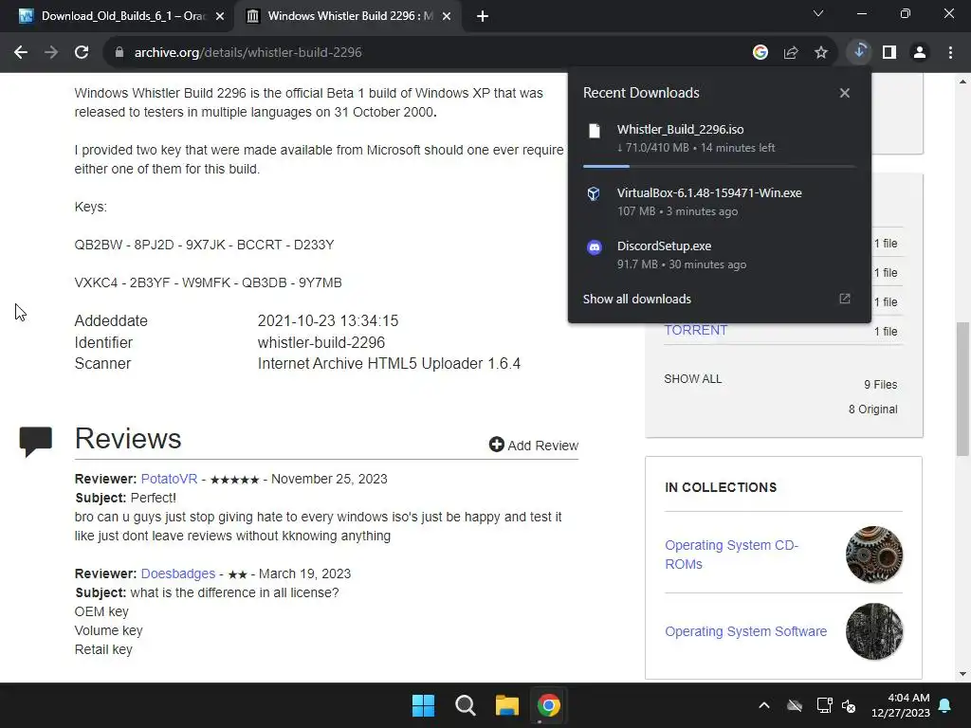
Task: Click the address bar URL
Action: click(x=248, y=53)
